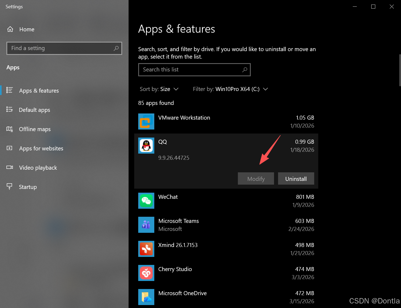Click the date 2/24/2026
401x308 pixels.
coord(301,229)
